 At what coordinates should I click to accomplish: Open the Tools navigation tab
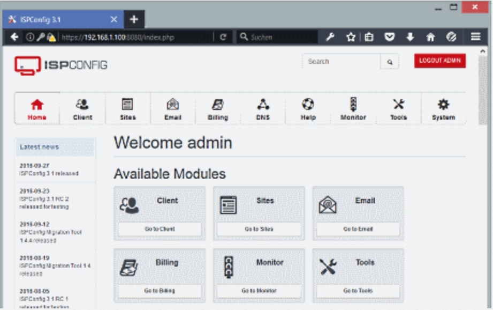point(398,109)
